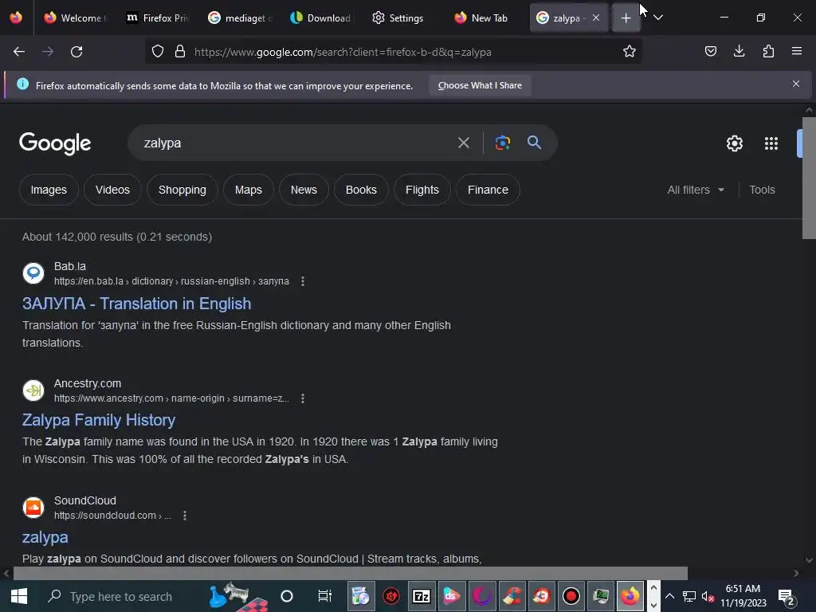Click the network tray icon
This screenshot has width=816, height=612.
point(689,597)
